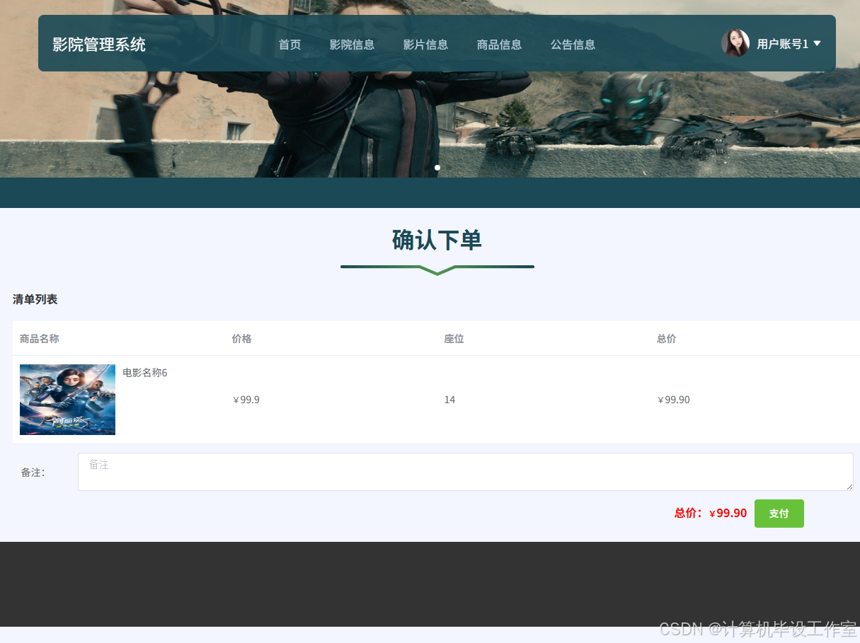Image resolution: width=860 pixels, height=643 pixels.
Task: Click the red 总价:¥99.90 total
Action: [710, 514]
